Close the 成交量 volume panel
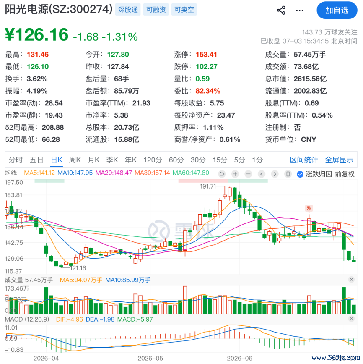The width and height of the screenshot is (363, 364). pyautogui.click(x=351, y=280)
